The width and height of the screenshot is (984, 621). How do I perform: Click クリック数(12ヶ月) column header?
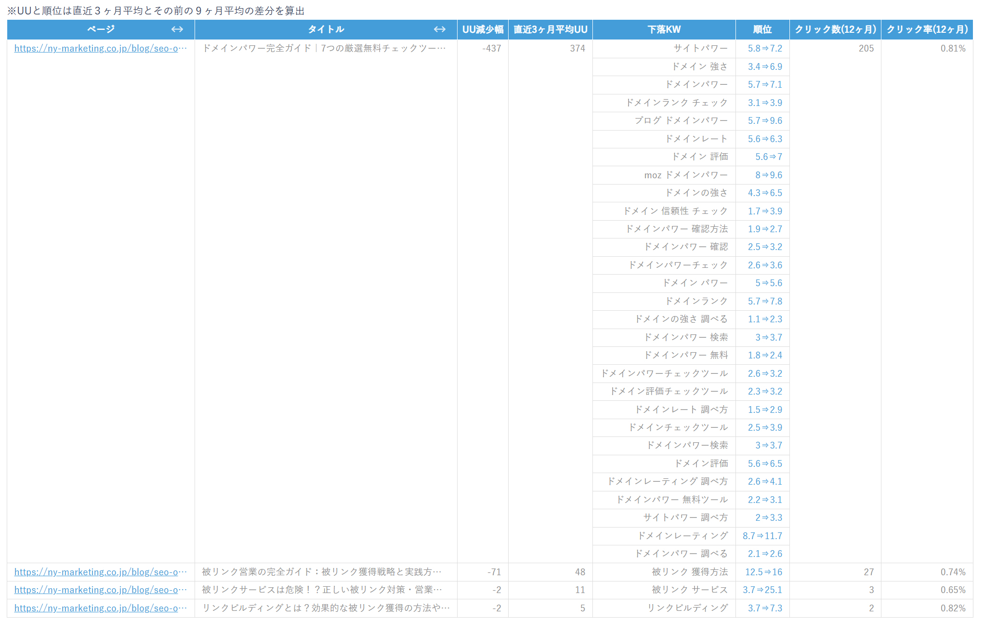[x=835, y=29]
